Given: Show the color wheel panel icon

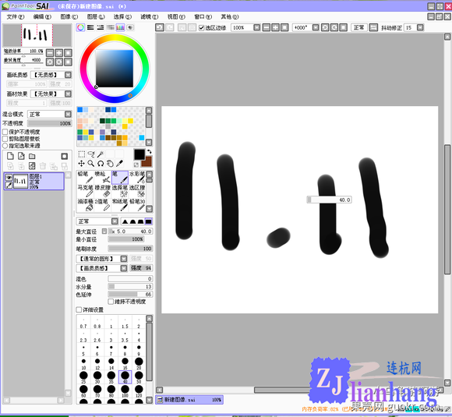Looking at the screenshot, I should click(x=81, y=27).
